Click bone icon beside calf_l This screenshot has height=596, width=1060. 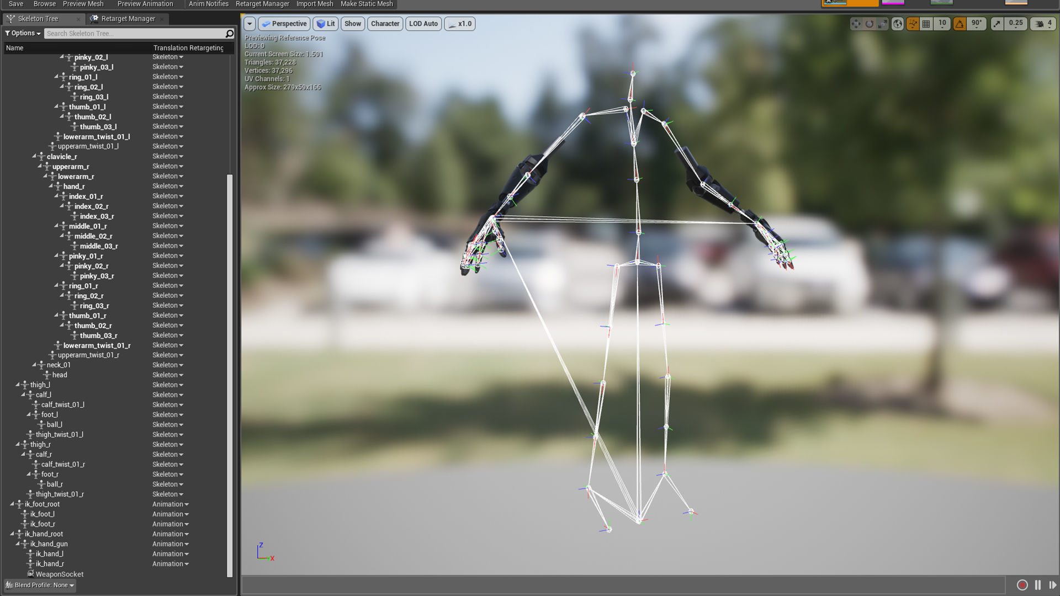click(30, 395)
